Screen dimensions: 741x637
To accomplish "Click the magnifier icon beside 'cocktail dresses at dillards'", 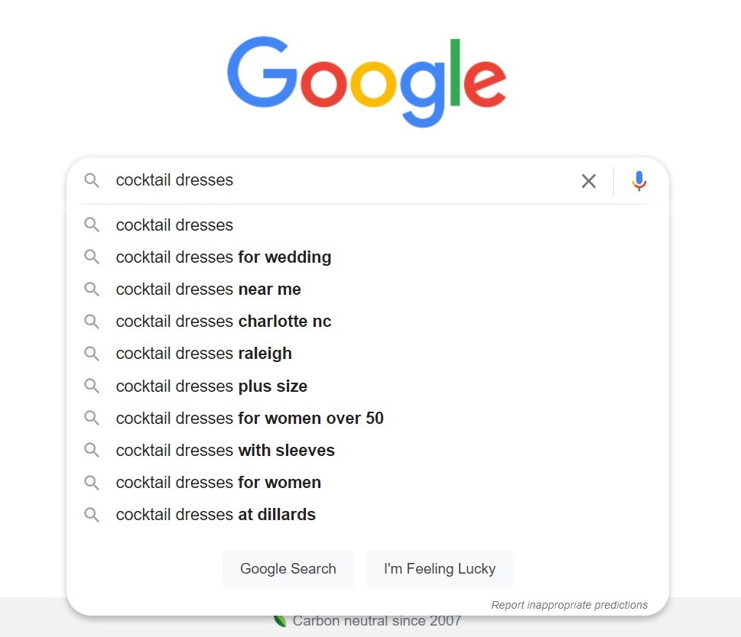I will pos(92,515).
